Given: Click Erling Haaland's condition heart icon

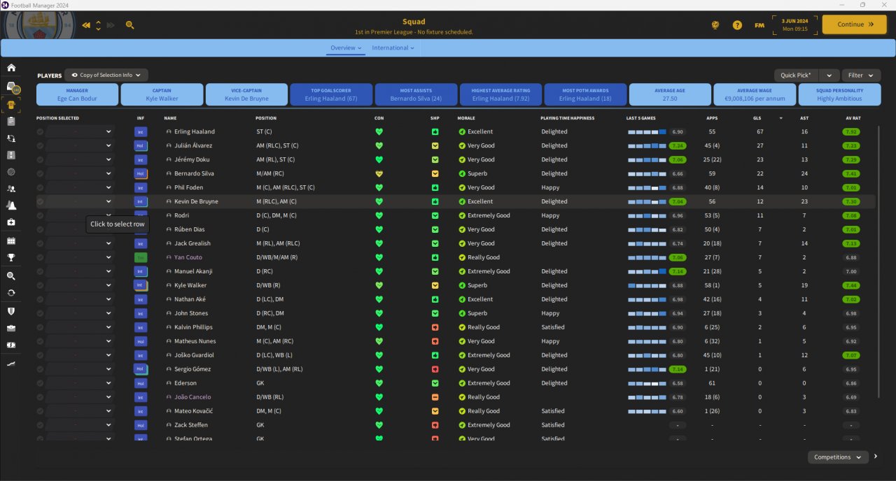Looking at the screenshot, I should pyautogui.click(x=379, y=131).
